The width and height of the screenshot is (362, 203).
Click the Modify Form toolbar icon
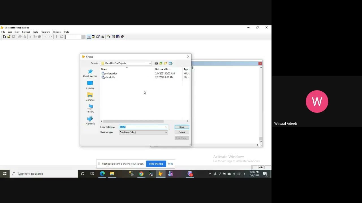[61, 37]
